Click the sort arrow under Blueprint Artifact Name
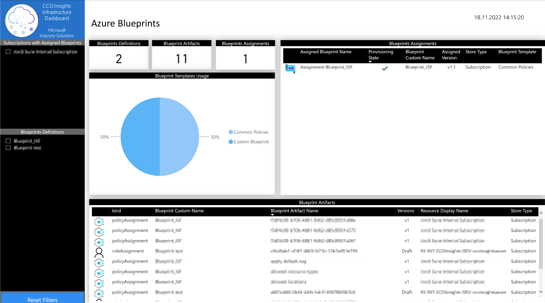Screen dimensions: 545x303 click(x=272, y=215)
